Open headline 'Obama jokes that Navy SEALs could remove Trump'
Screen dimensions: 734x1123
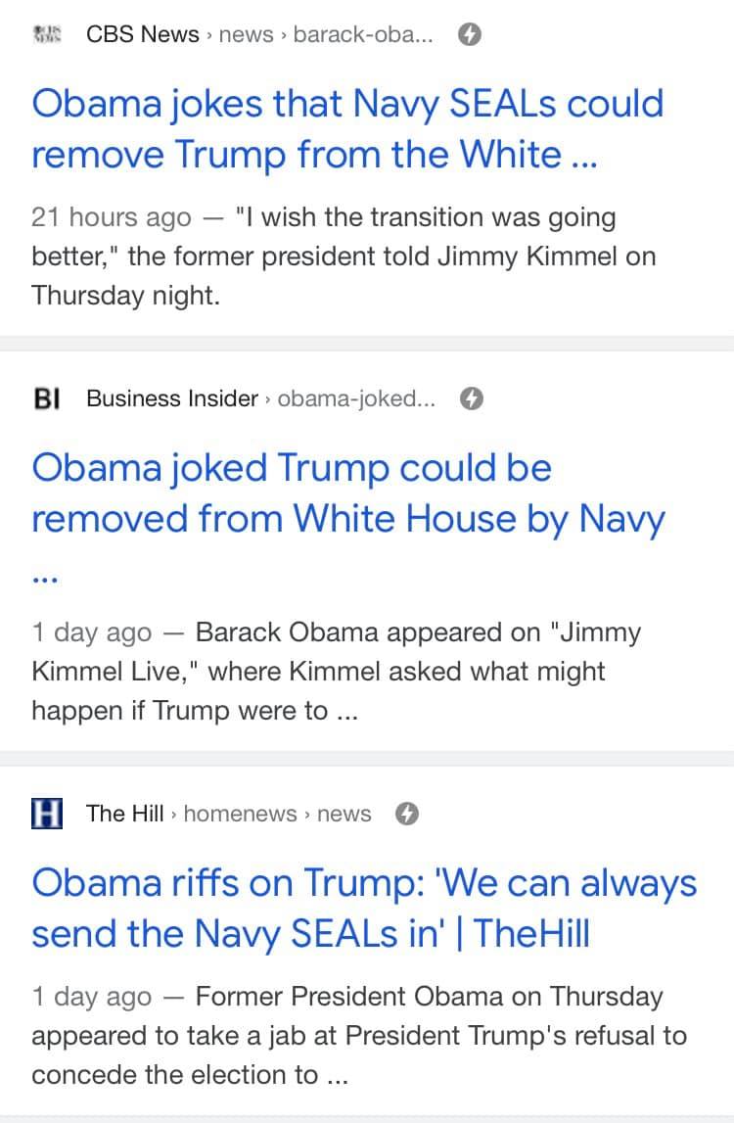[x=348, y=129]
